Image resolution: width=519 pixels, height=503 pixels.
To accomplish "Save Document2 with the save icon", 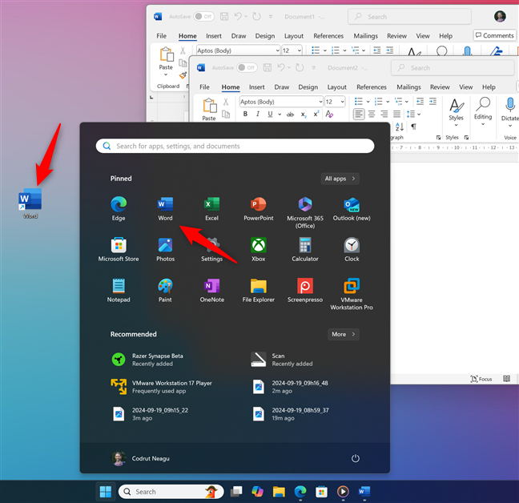I will point(268,68).
